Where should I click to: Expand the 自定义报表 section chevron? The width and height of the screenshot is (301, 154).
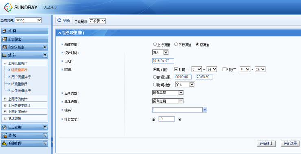pos(45,47)
